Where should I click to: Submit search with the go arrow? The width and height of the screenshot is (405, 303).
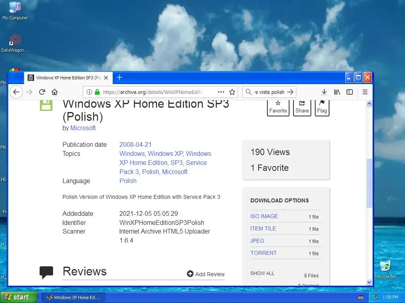pyautogui.click(x=290, y=92)
